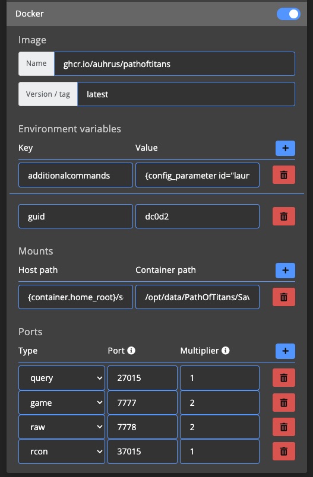Click the Value column label

click(147, 148)
